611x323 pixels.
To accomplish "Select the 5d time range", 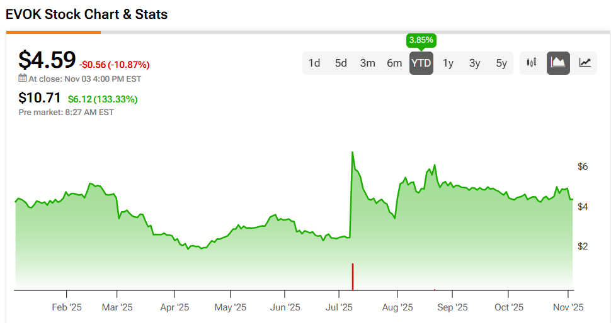I will pyautogui.click(x=341, y=63).
